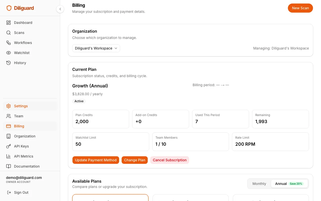Click the Diliguard shield logo icon
Screen dimensions: 321x201
pos(9,8)
